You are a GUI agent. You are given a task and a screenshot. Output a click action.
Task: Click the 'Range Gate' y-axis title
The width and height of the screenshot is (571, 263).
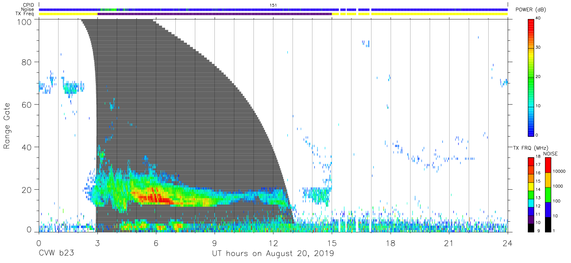[7, 127]
